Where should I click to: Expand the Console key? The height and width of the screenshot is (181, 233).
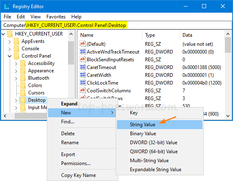[10, 49]
